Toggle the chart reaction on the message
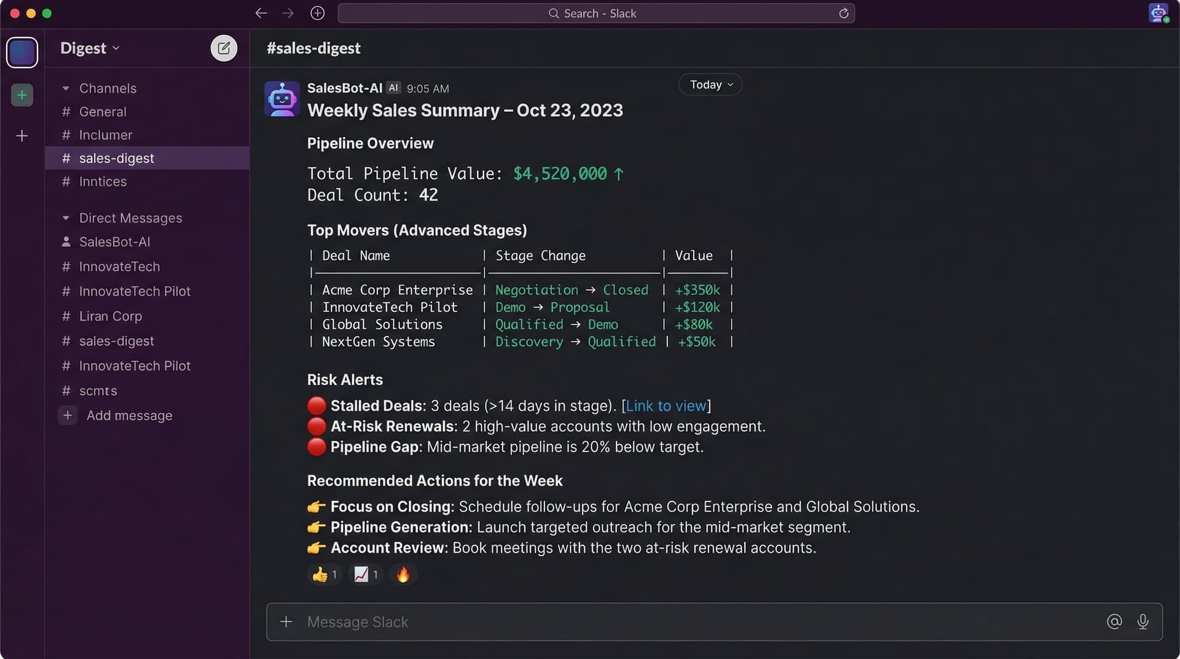The height and width of the screenshot is (659, 1180). (x=365, y=574)
